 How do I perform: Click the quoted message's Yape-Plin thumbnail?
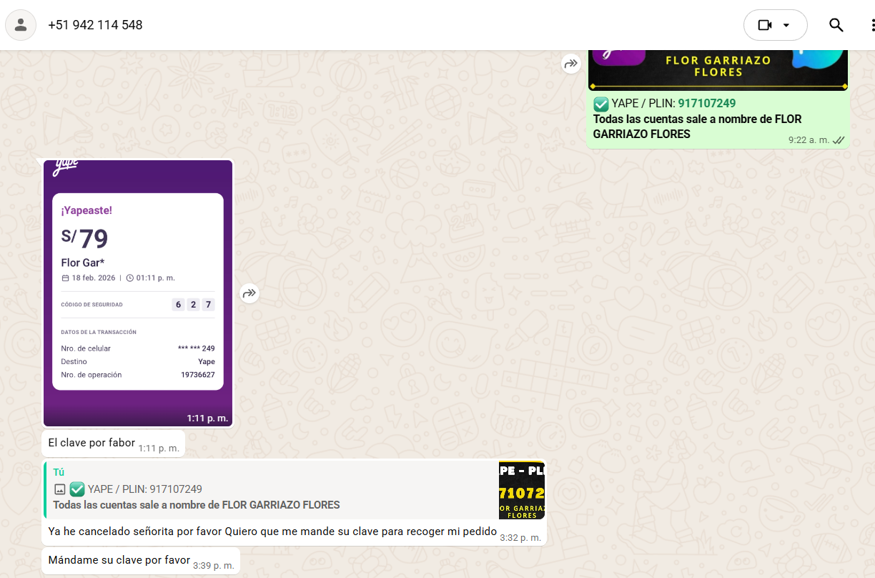(x=522, y=490)
